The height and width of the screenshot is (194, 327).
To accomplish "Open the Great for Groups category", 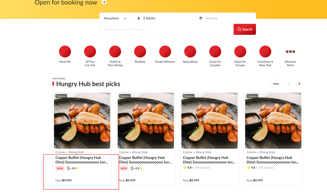I will 240,52.
